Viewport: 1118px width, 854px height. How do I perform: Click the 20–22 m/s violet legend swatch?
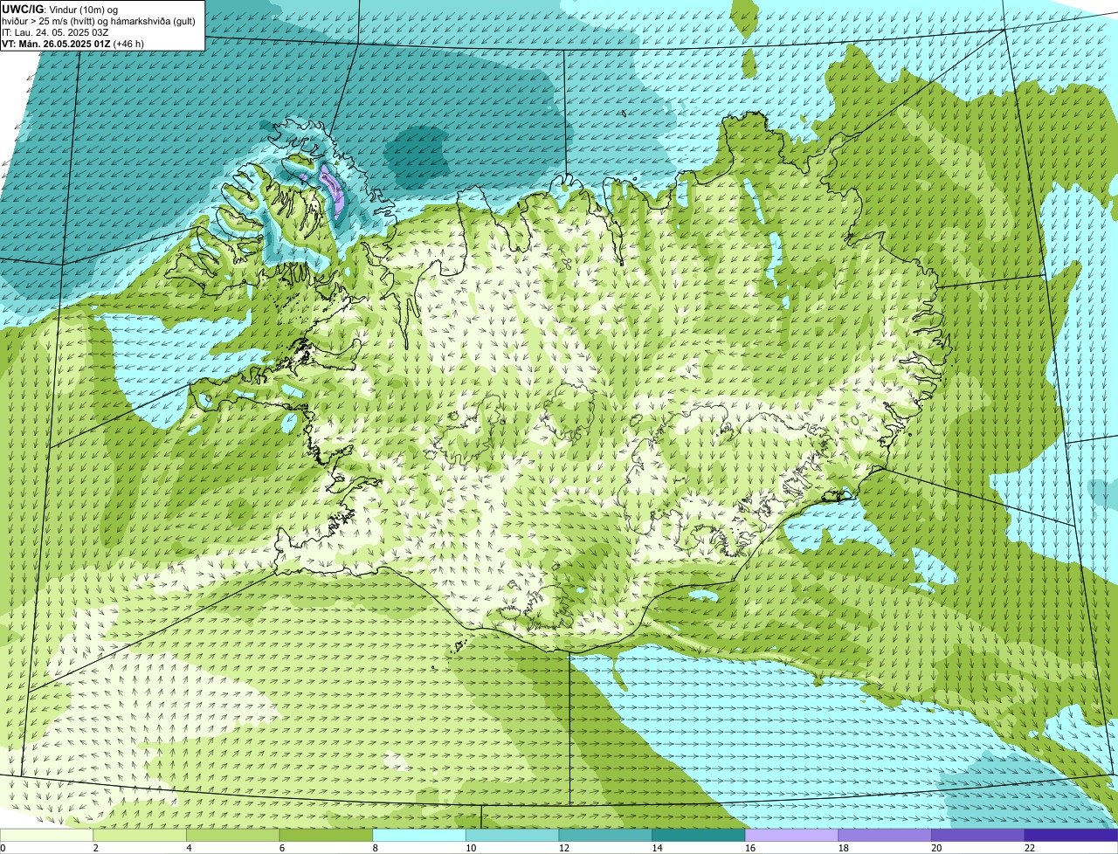(978, 835)
